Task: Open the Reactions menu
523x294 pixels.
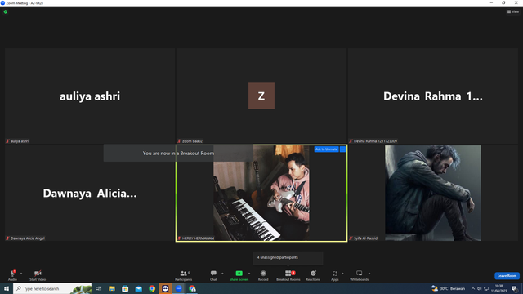Action: coord(313,275)
